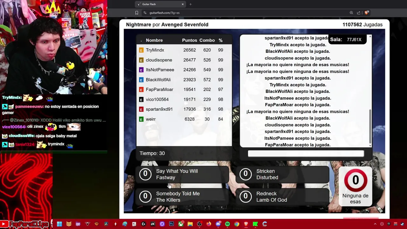Open the Kick app from the taskbar

click(255, 224)
